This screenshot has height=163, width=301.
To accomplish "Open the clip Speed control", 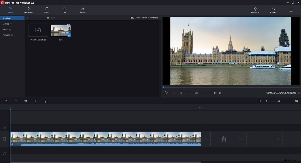I will tap(45, 101).
